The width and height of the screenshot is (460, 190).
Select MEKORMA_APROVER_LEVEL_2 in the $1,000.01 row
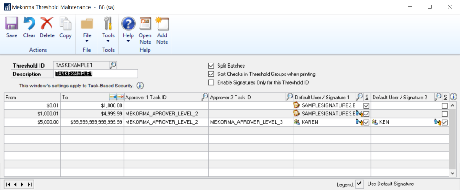coord(167,114)
